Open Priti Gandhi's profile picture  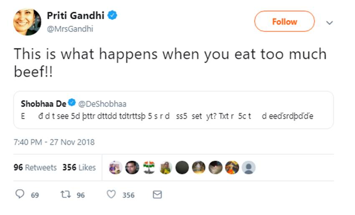[27, 22]
